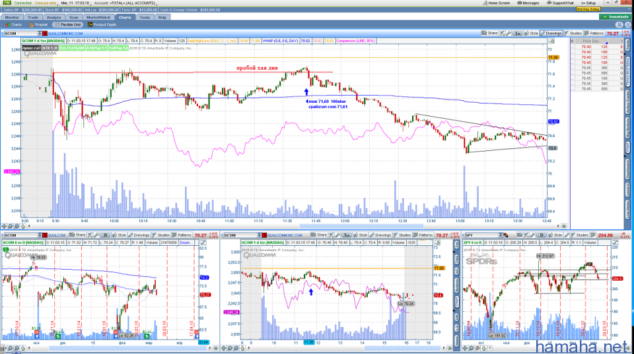Click the 70.27 last price in top chart toolbar
Viewport: 634px width, 354px height.
(613, 34)
